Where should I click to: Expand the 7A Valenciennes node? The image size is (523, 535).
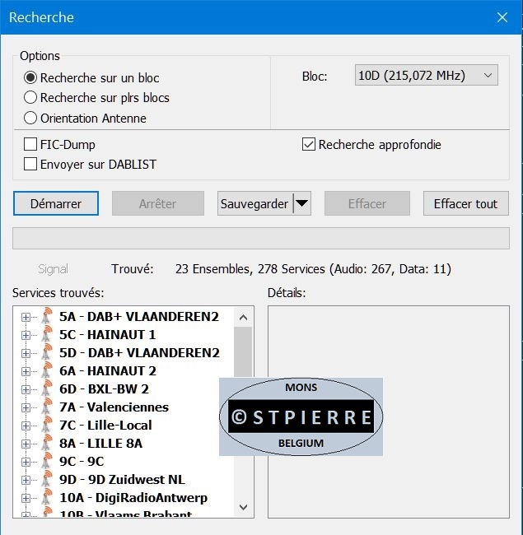[26, 407]
